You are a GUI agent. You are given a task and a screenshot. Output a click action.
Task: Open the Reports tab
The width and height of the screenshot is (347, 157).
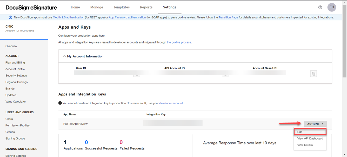(x=146, y=7)
